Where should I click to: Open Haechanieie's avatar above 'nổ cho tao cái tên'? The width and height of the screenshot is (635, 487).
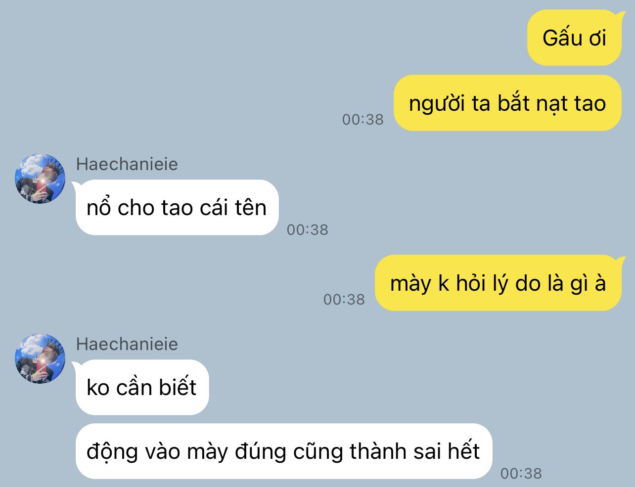[x=40, y=178]
